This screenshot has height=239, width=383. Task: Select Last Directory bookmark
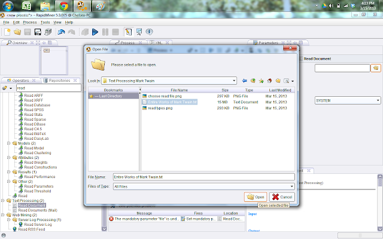[x=114, y=96]
